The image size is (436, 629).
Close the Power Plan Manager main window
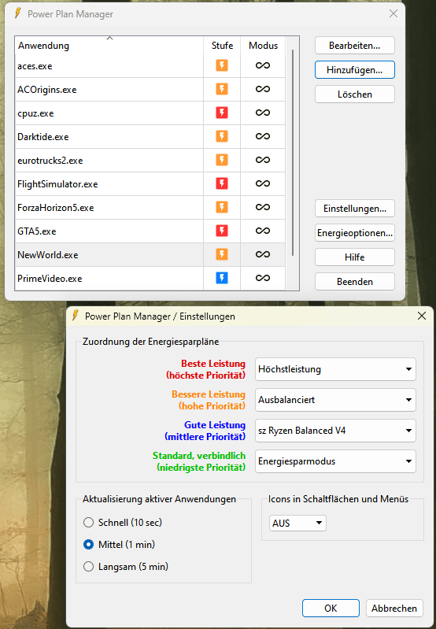394,13
